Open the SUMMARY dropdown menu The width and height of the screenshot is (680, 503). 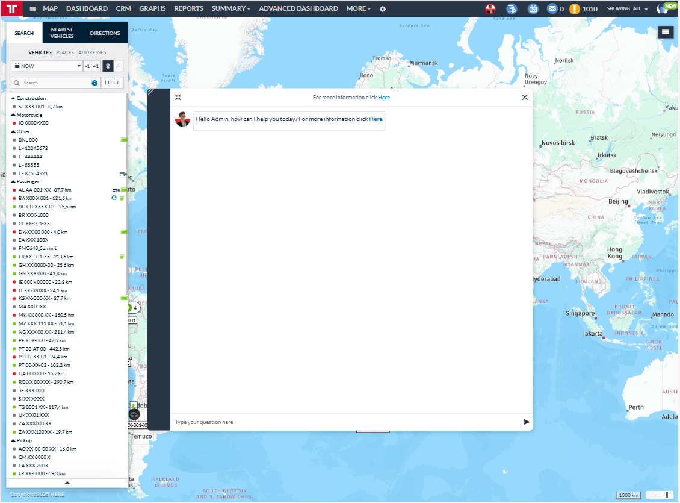point(230,8)
